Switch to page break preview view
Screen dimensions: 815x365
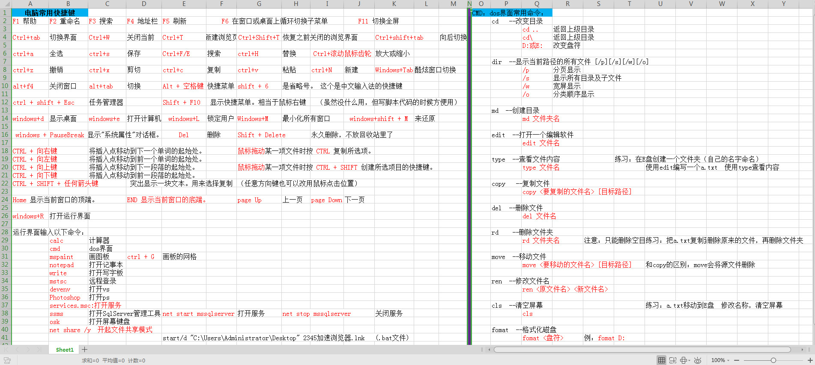tap(673, 360)
